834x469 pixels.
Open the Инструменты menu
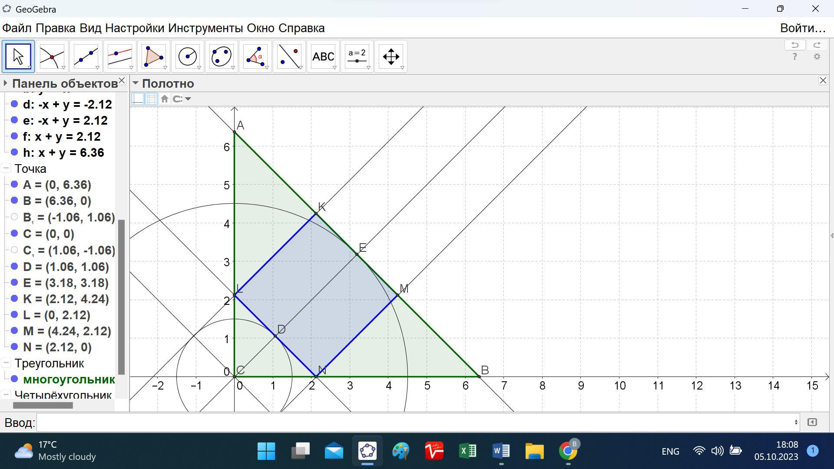205,28
